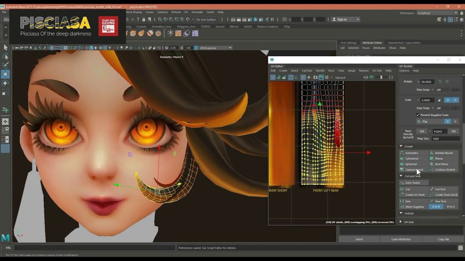
Task: Activate the Sew Tool in UV Toolkit
Action: 444,201
